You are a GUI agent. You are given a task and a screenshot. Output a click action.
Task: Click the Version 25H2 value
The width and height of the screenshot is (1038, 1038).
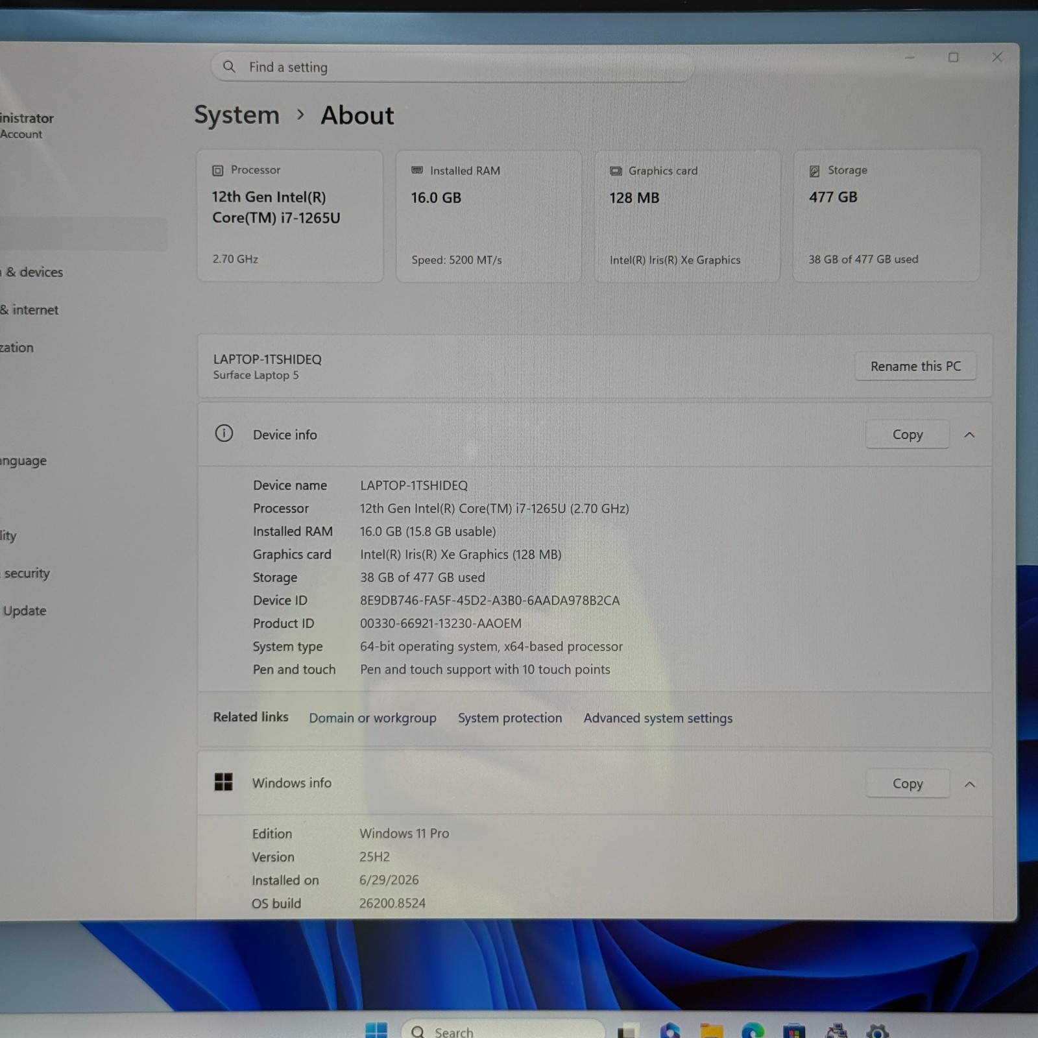click(374, 857)
